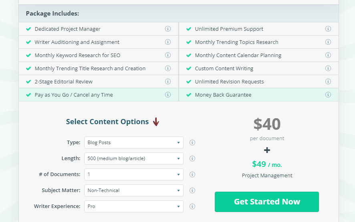Open the Type dropdown showing Blog Posts
Screen dimensions: 355x222
pyautogui.click(x=134, y=143)
